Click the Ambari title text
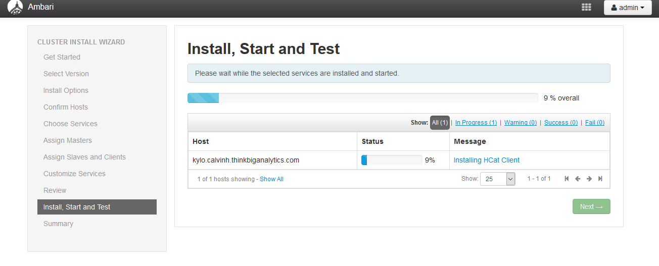This screenshot has height=266, width=659. [x=41, y=7]
